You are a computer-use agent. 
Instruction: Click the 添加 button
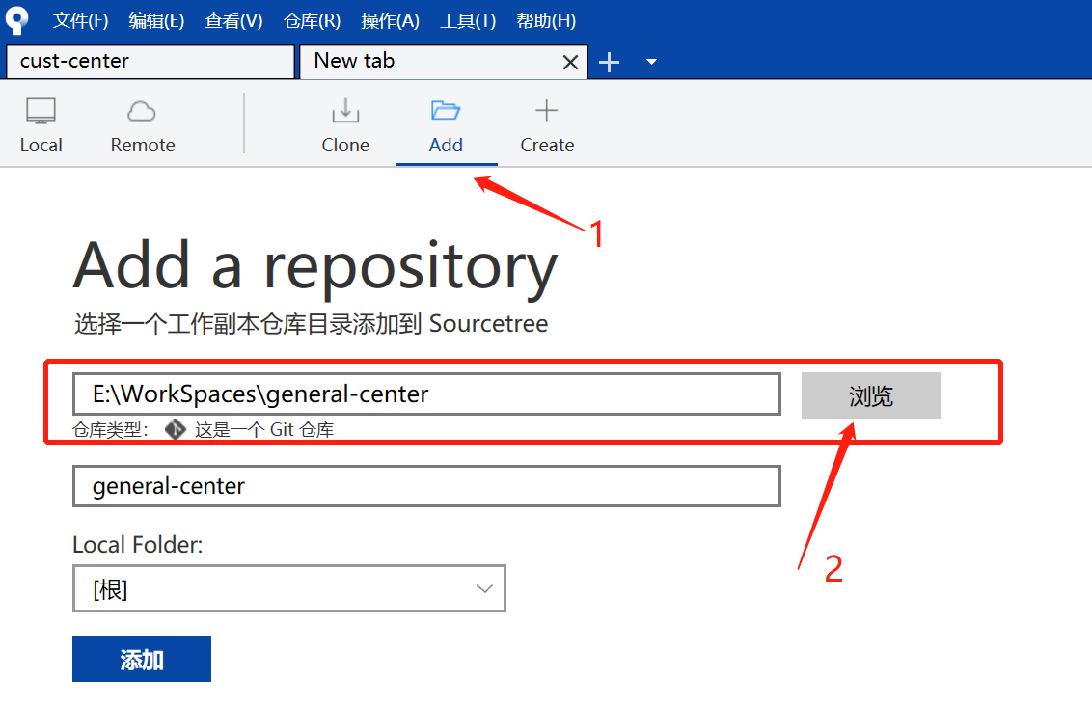click(141, 659)
